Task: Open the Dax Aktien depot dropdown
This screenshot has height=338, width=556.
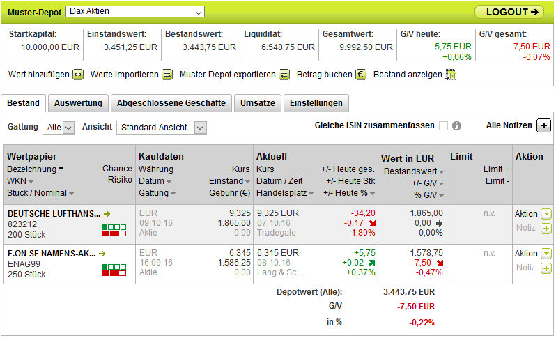Action: 136,12
